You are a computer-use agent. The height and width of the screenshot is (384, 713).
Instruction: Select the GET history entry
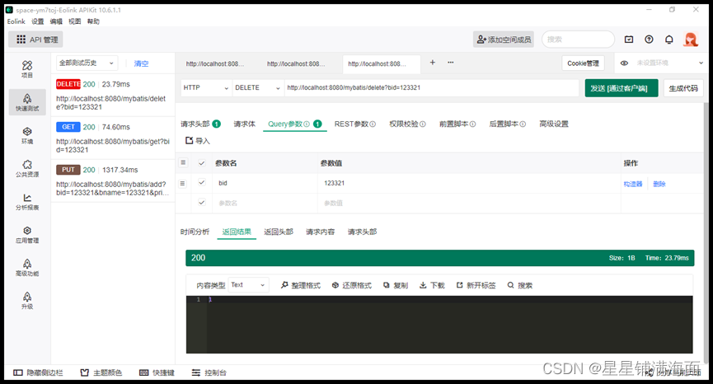[x=113, y=138]
